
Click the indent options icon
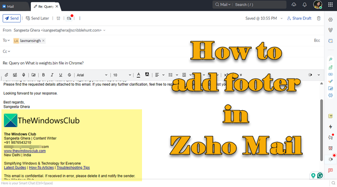[x=184, y=75]
